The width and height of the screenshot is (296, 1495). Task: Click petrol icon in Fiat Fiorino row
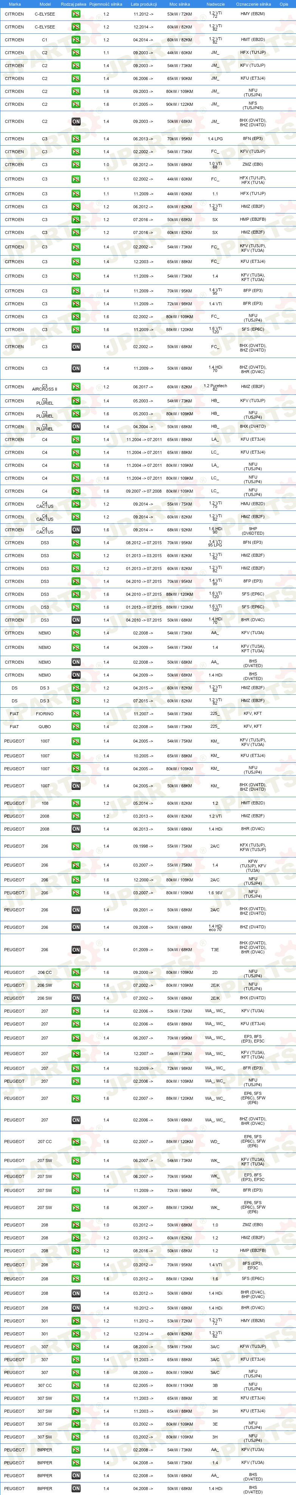[x=76, y=714]
